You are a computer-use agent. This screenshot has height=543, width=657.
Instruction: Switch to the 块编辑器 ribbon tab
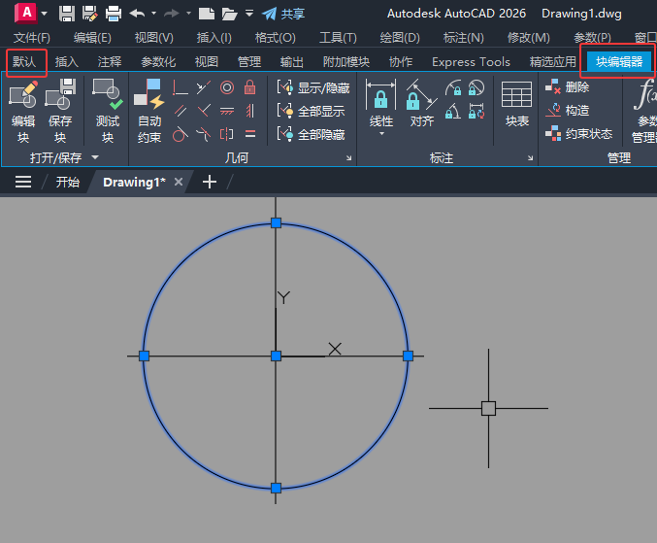(x=619, y=61)
